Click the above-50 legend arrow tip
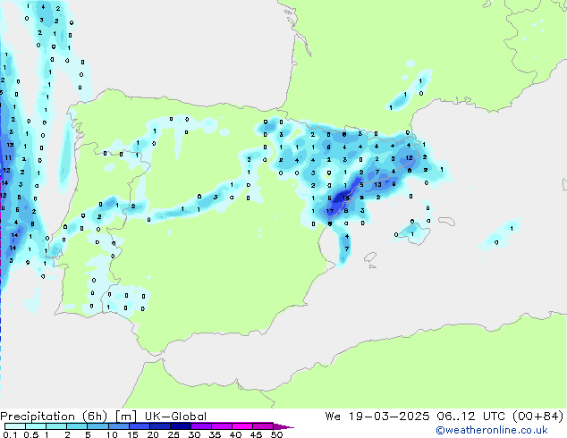The image size is (567, 438). pyautogui.click(x=283, y=426)
